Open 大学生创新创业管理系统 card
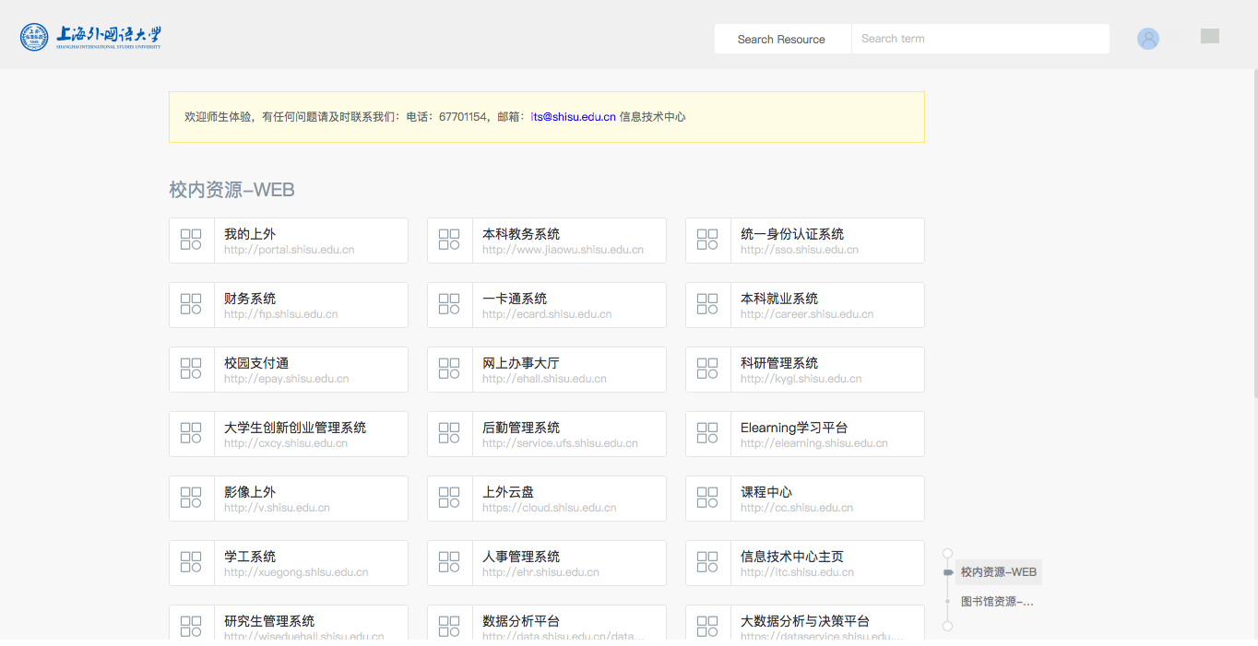 click(x=289, y=434)
